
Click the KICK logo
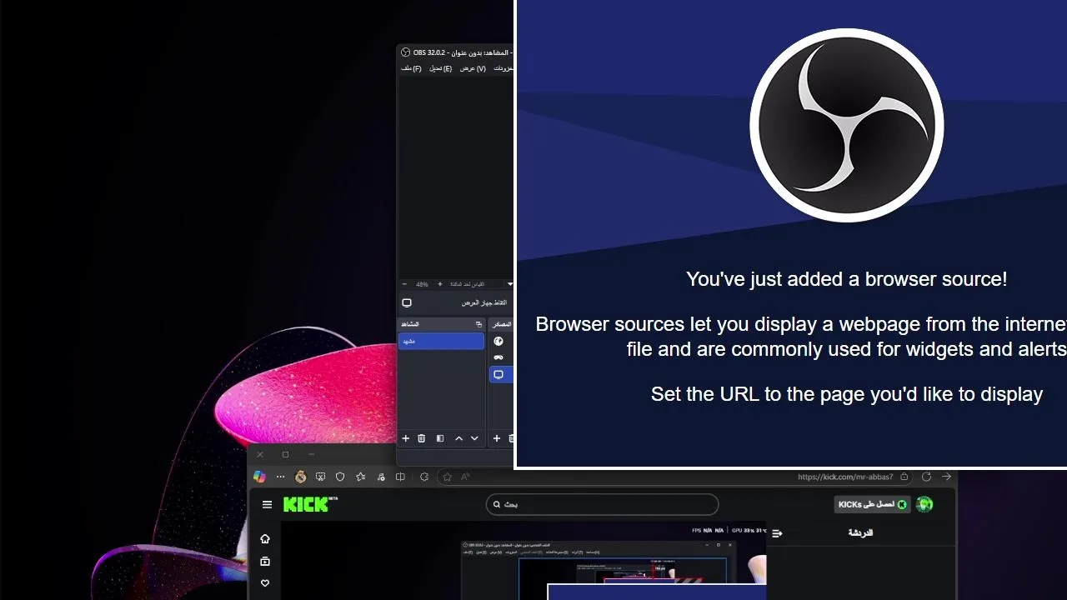coord(310,504)
